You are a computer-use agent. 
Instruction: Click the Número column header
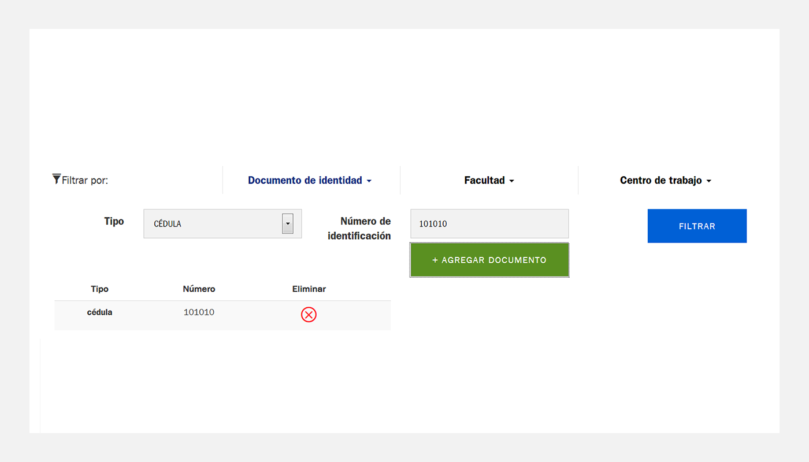click(x=199, y=289)
